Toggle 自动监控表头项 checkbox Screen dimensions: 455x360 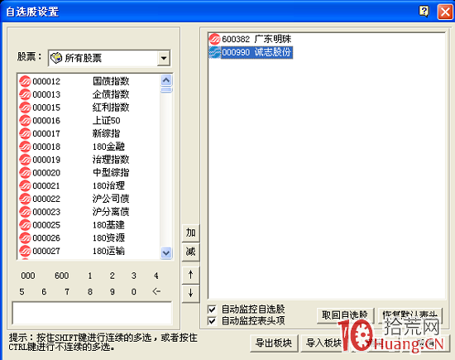[212, 321]
